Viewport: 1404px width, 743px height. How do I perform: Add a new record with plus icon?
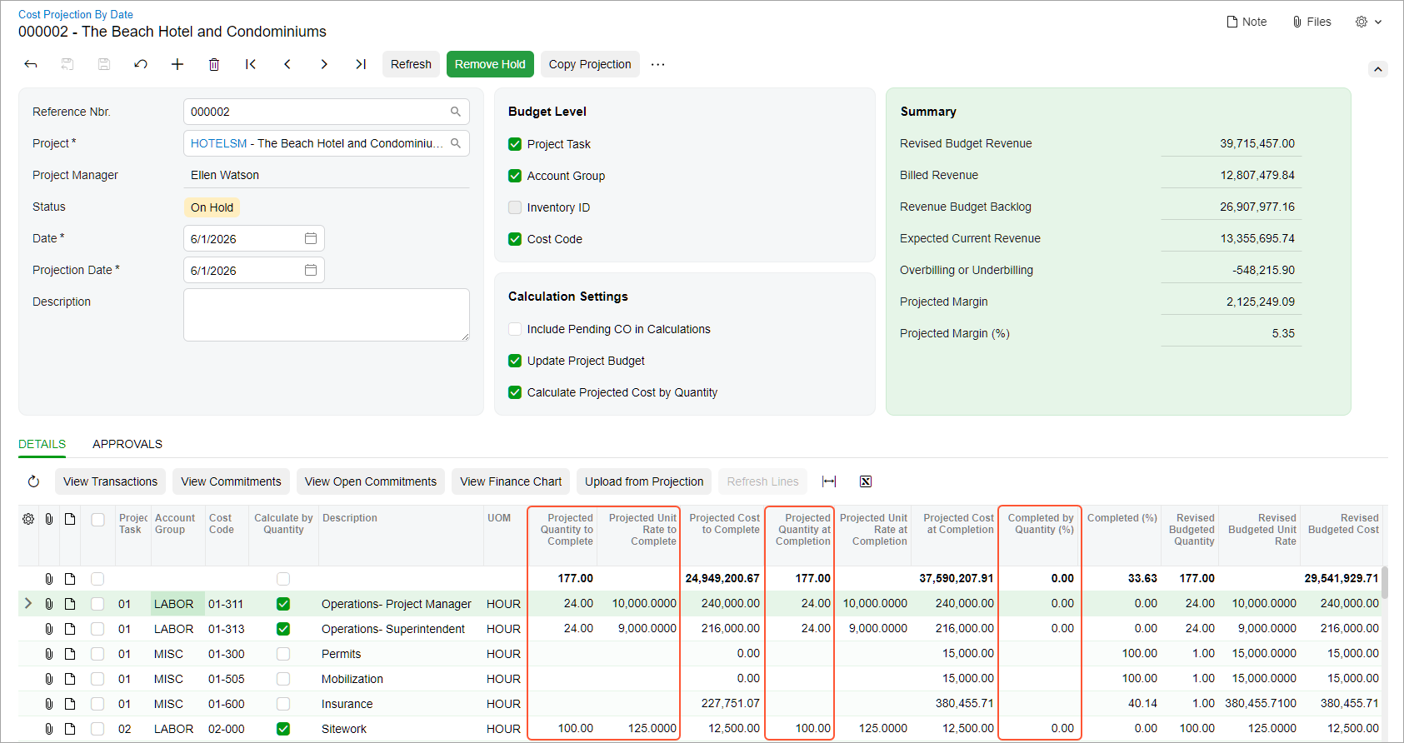pos(177,64)
